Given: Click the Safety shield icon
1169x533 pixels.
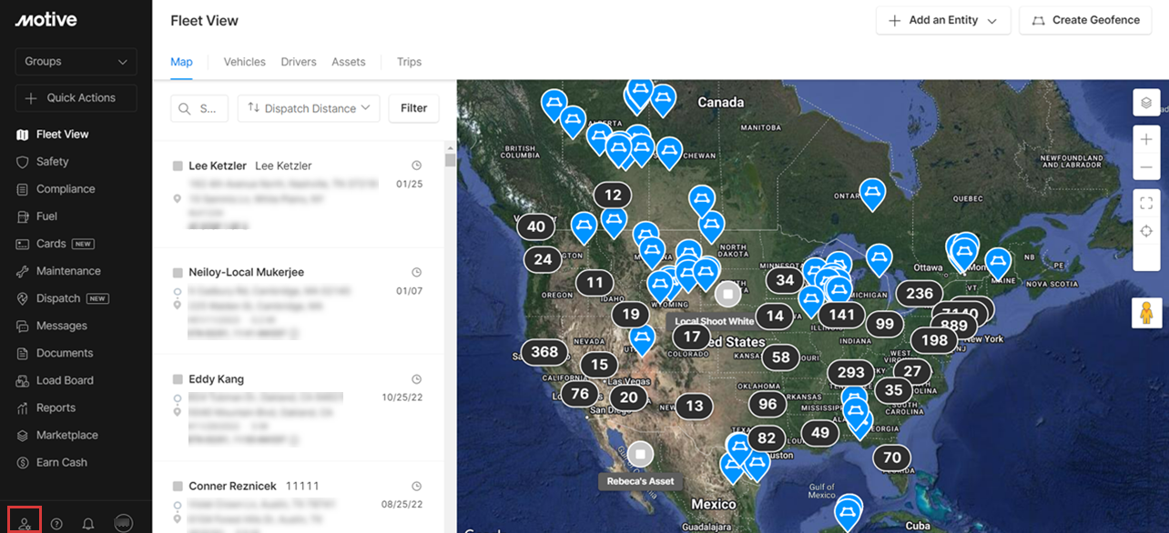Looking at the screenshot, I should [23, 162].
